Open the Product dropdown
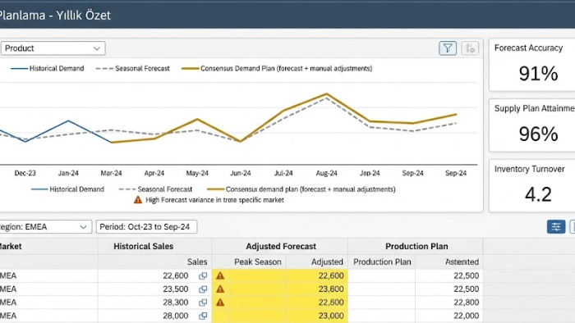The image size is (575, 323). tap(53, 48)
